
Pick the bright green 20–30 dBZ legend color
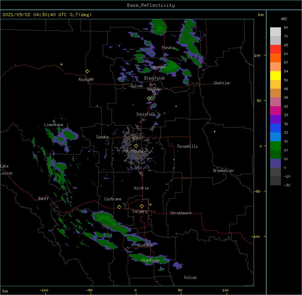275,146
